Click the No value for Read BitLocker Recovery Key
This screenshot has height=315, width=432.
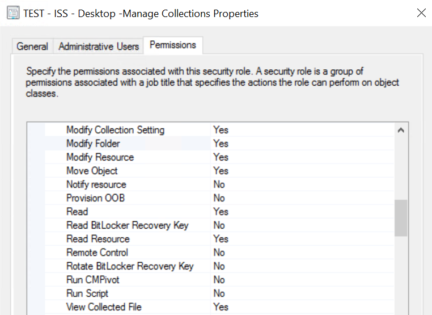point(219,225)
